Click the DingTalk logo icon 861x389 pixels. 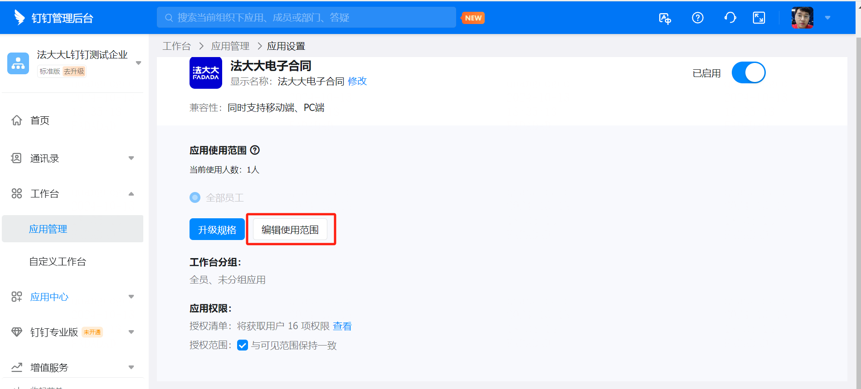19,18
